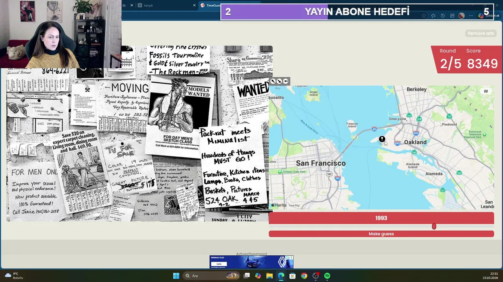Click the Harita Apple Maps logo
The height and width of the screenshot is (282, 503).
(279, 205)
